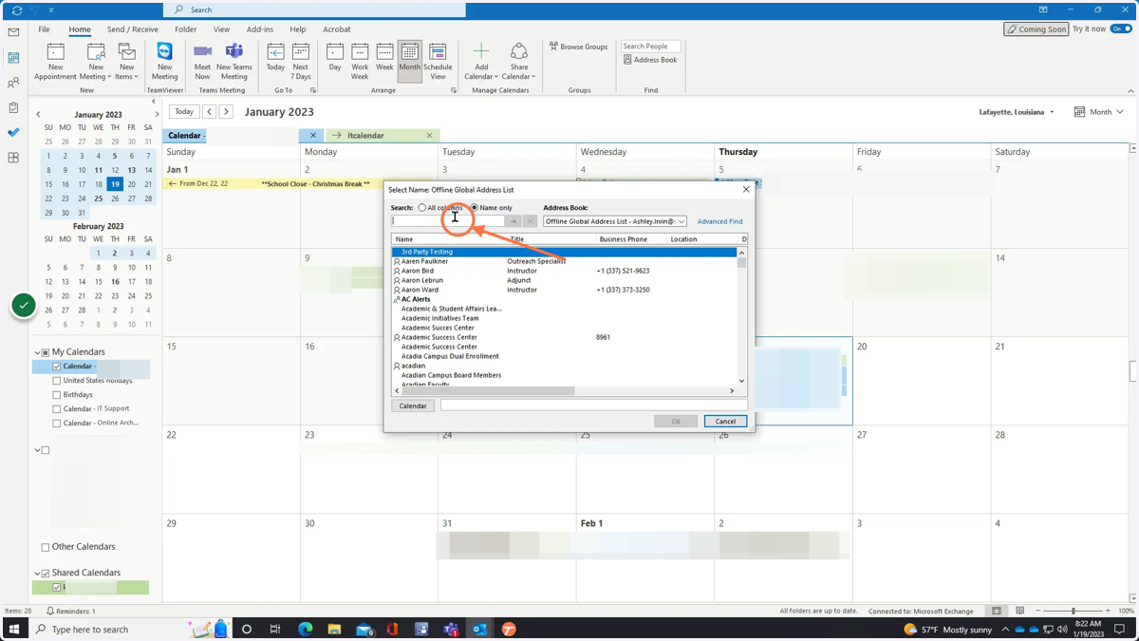This screenshot has height=641, width=1139.
Task: Check the Other Calendars checkbox
Action: coord(46,548)
